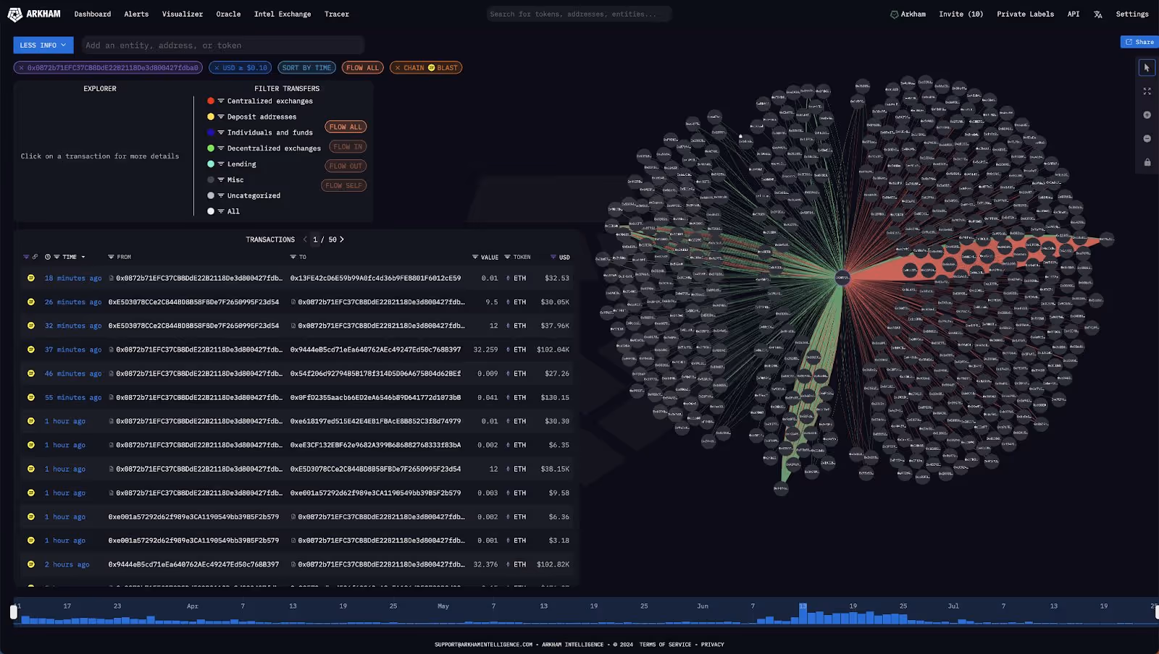1159x654 pixels.
Task: Select the FLOW SELF button
Action: pyautogui.click(x=343, y=186)
